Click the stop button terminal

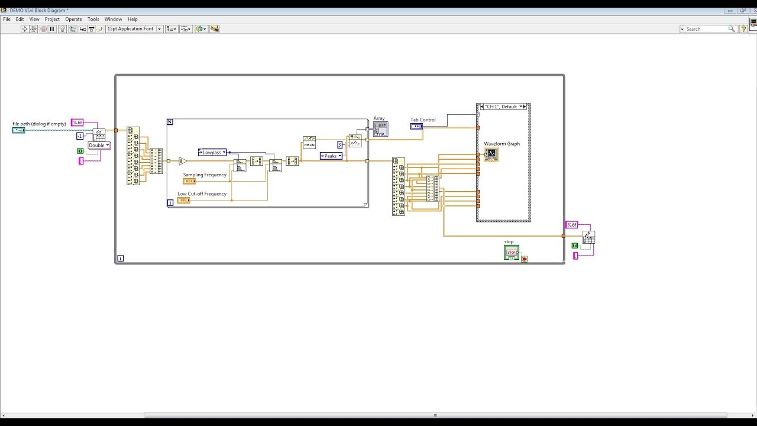coord(512,253)
